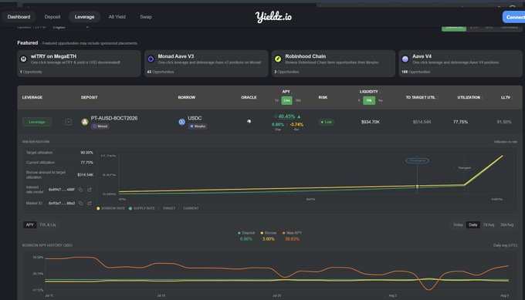Click the blue Connect button

tap(514, 17)
